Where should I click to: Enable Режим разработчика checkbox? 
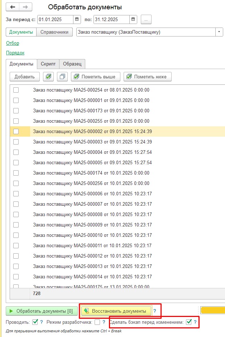[97, 322]
